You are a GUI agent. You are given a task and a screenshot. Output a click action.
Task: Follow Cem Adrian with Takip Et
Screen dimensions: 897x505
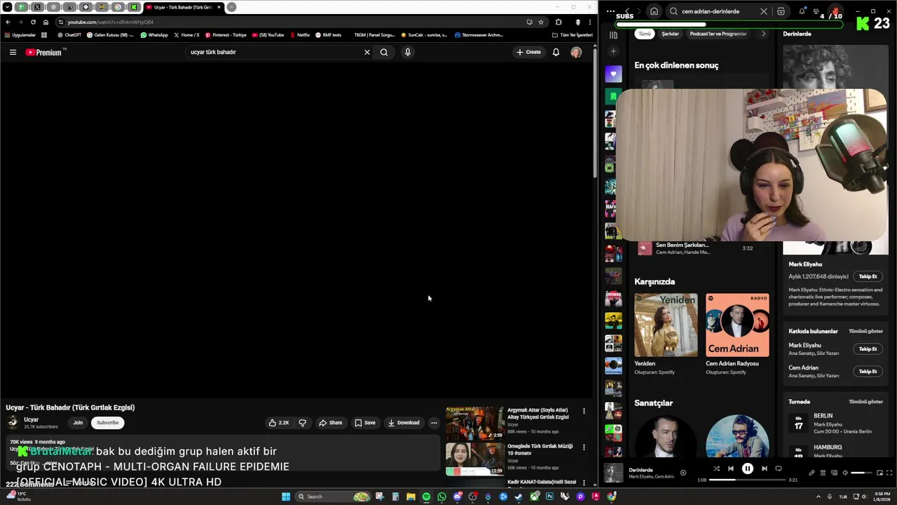(x=868, y=371)
